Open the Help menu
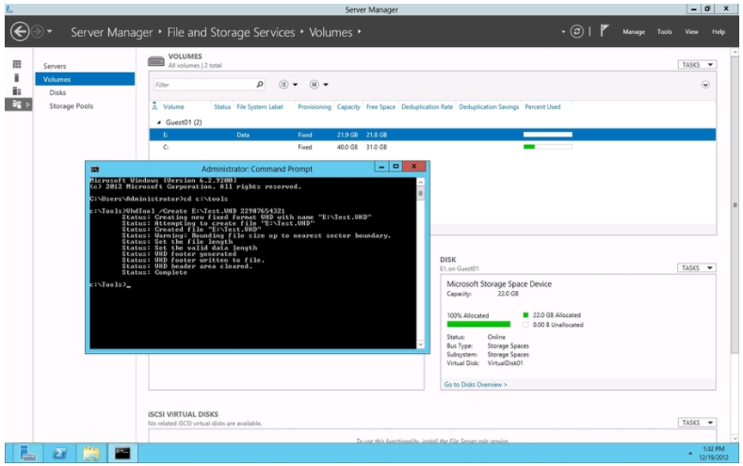Image resolution: width=743 pixels, height=466 pixels. pos(719,32)
